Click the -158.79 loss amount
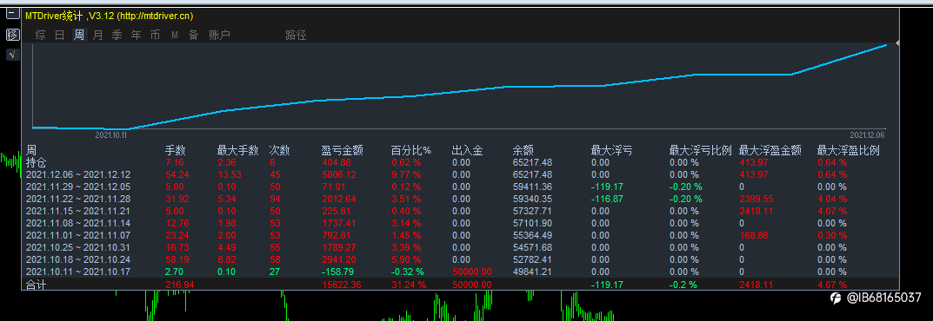This screenshot has width=933, height=321. (338, 272)
